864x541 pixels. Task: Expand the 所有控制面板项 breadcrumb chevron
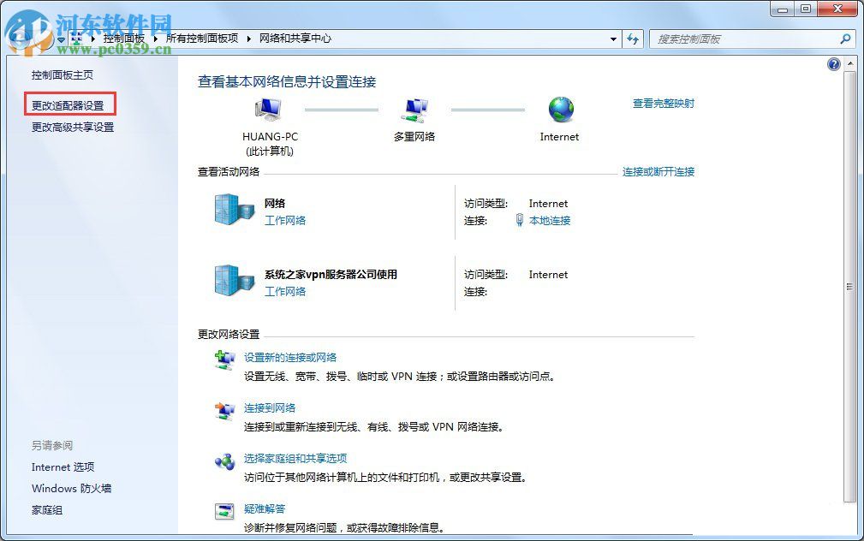[x=247, y=39]
